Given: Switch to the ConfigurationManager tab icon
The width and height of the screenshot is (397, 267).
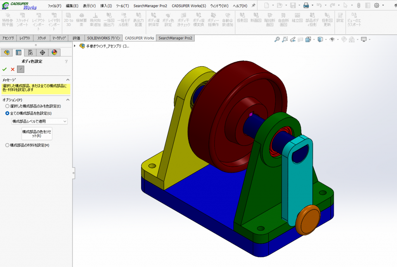Looking at the screenshot, I should coord(30,53).
